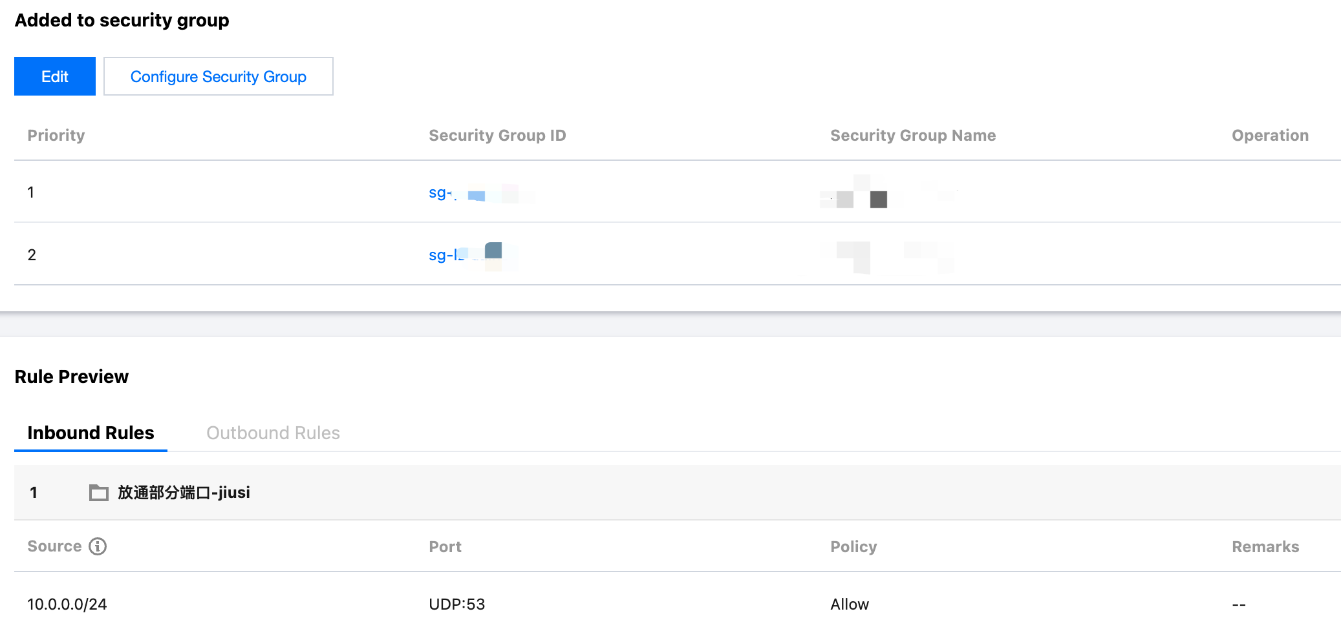Open Configure Security Group
Image resolution: width=1341 pixels, height=629 pixels.
point(218,76)
